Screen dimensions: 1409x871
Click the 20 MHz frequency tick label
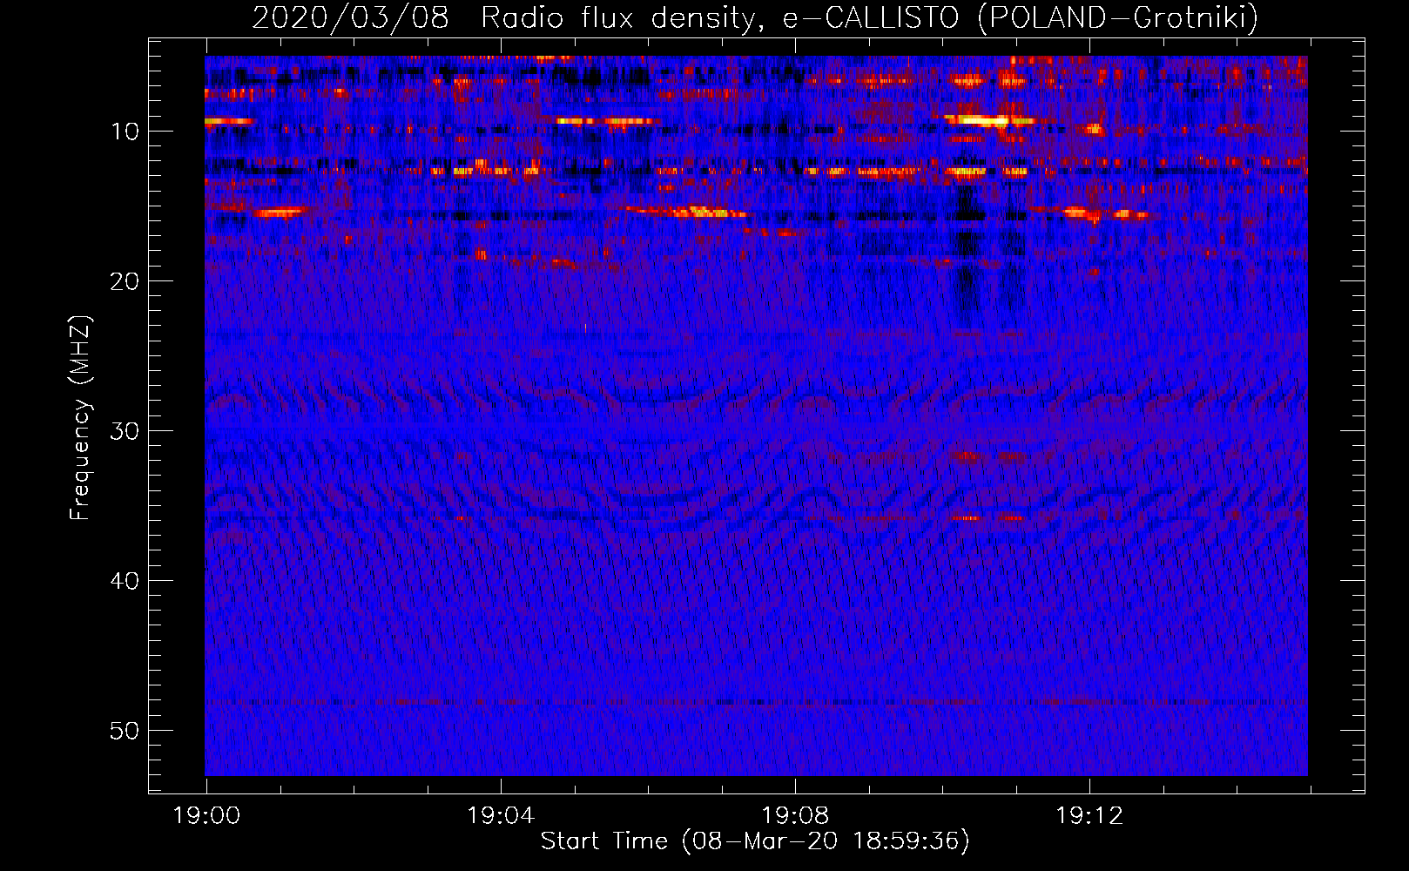[125, 281]
